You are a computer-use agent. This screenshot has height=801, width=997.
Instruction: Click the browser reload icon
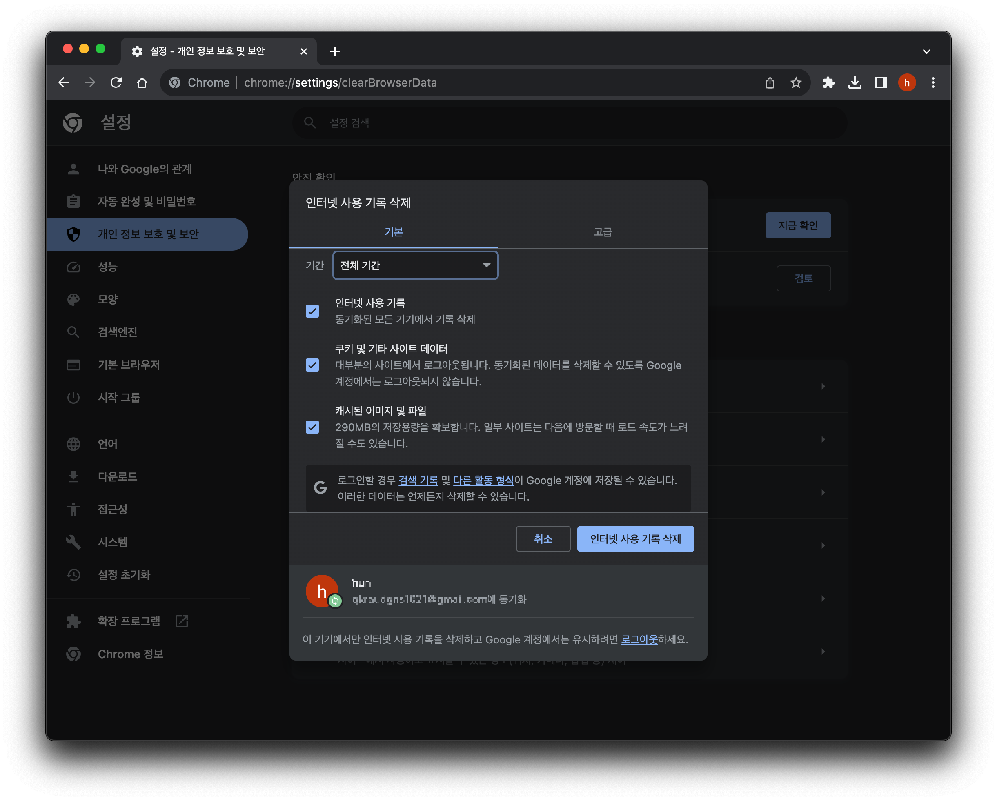(x=116, y=83)
